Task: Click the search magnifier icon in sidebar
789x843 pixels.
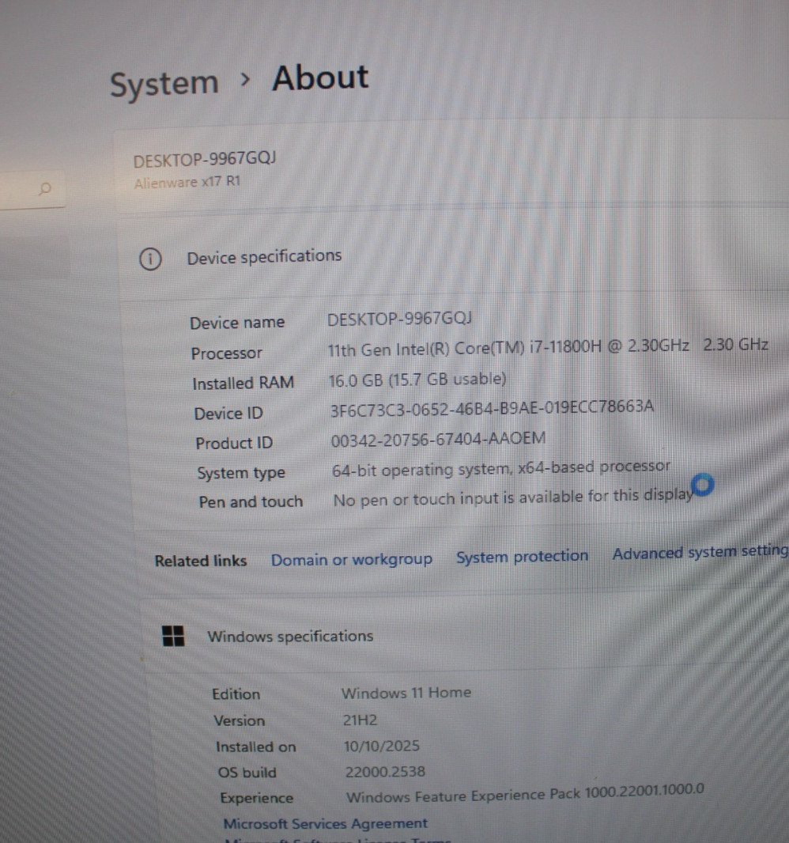Action: (45, 189)
